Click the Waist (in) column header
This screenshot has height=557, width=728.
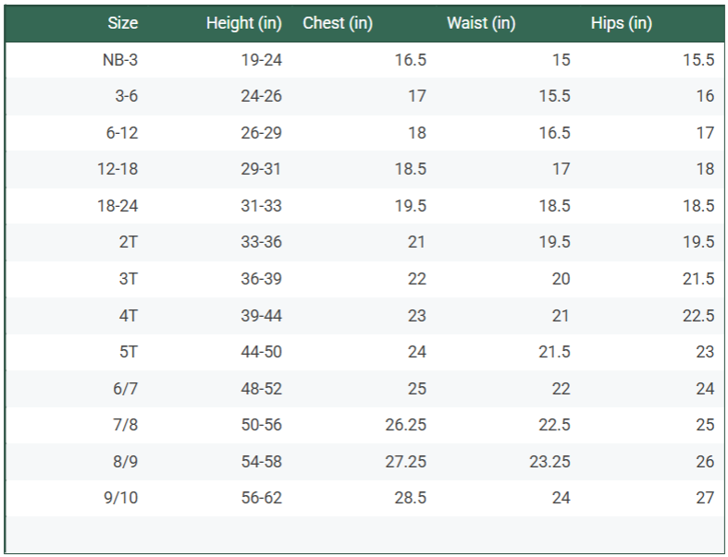[x=481, y=23]
